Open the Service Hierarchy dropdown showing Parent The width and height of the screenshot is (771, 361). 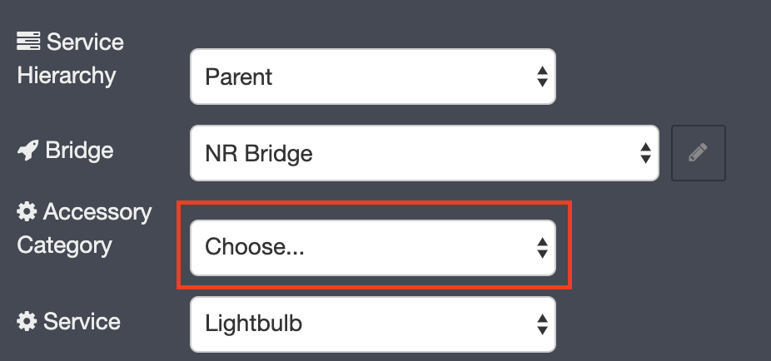(x=373, y=77)
